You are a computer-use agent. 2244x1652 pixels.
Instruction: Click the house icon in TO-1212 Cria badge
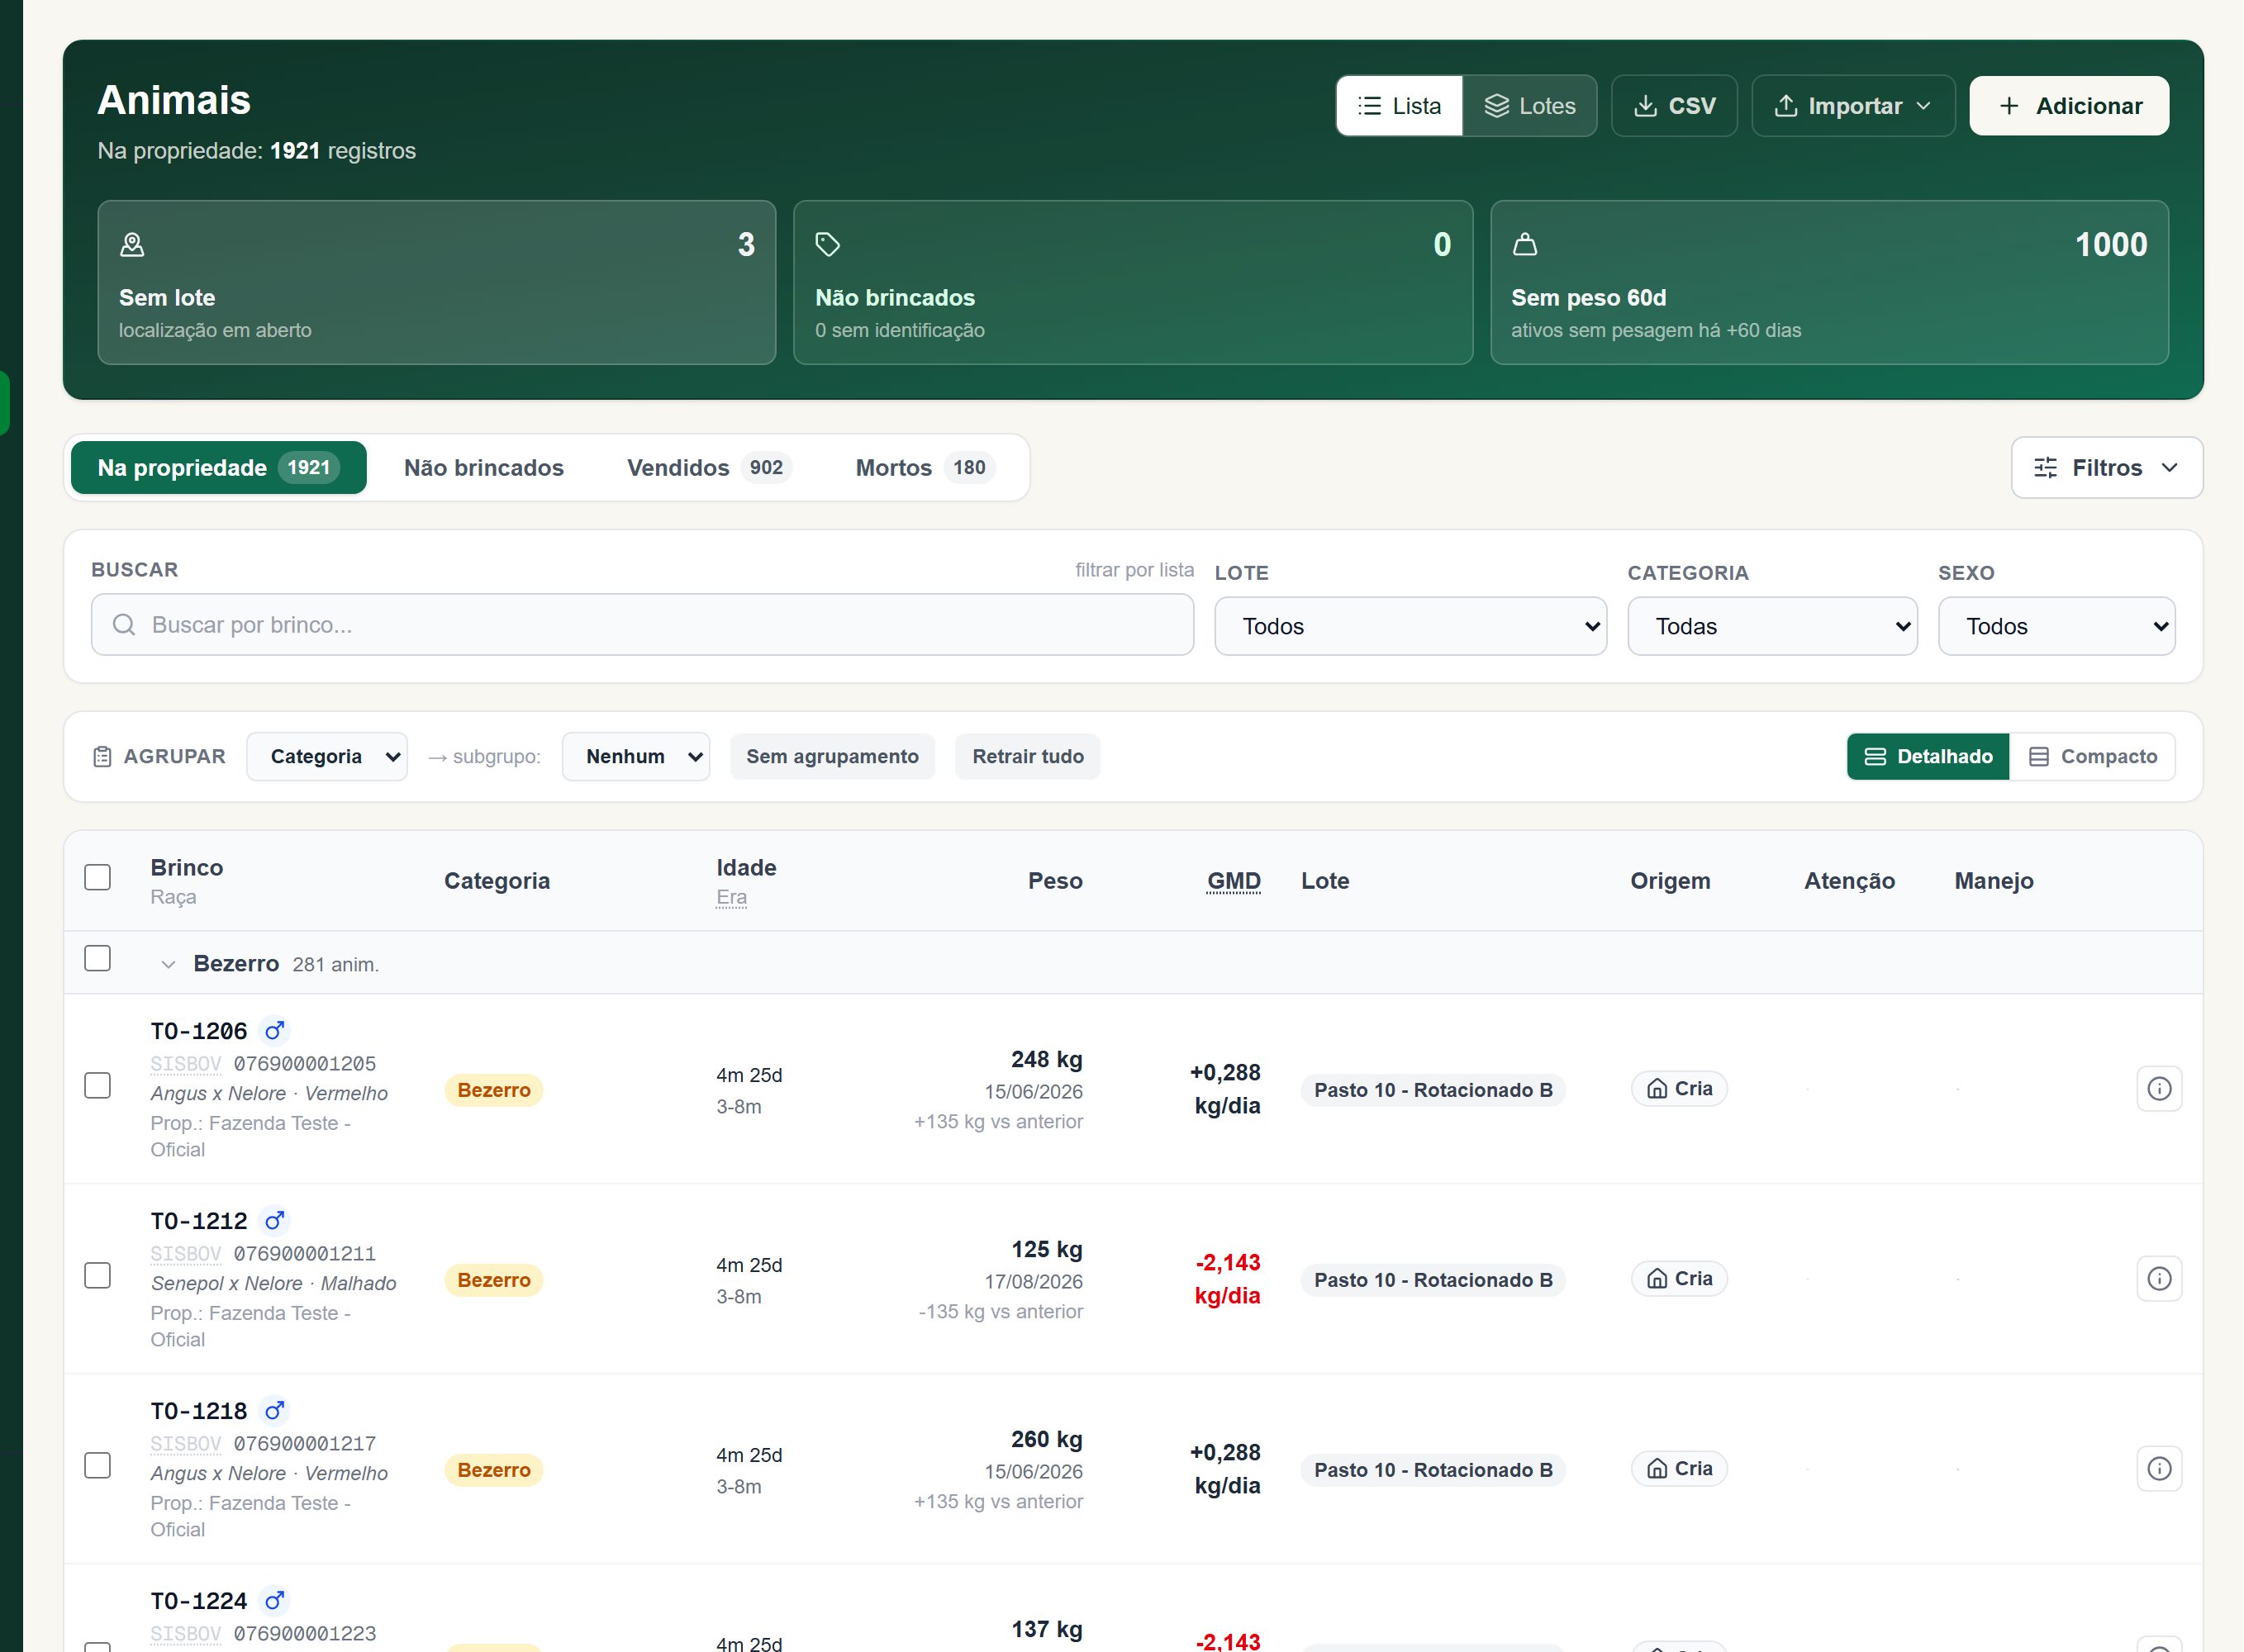point(1657,1278)
